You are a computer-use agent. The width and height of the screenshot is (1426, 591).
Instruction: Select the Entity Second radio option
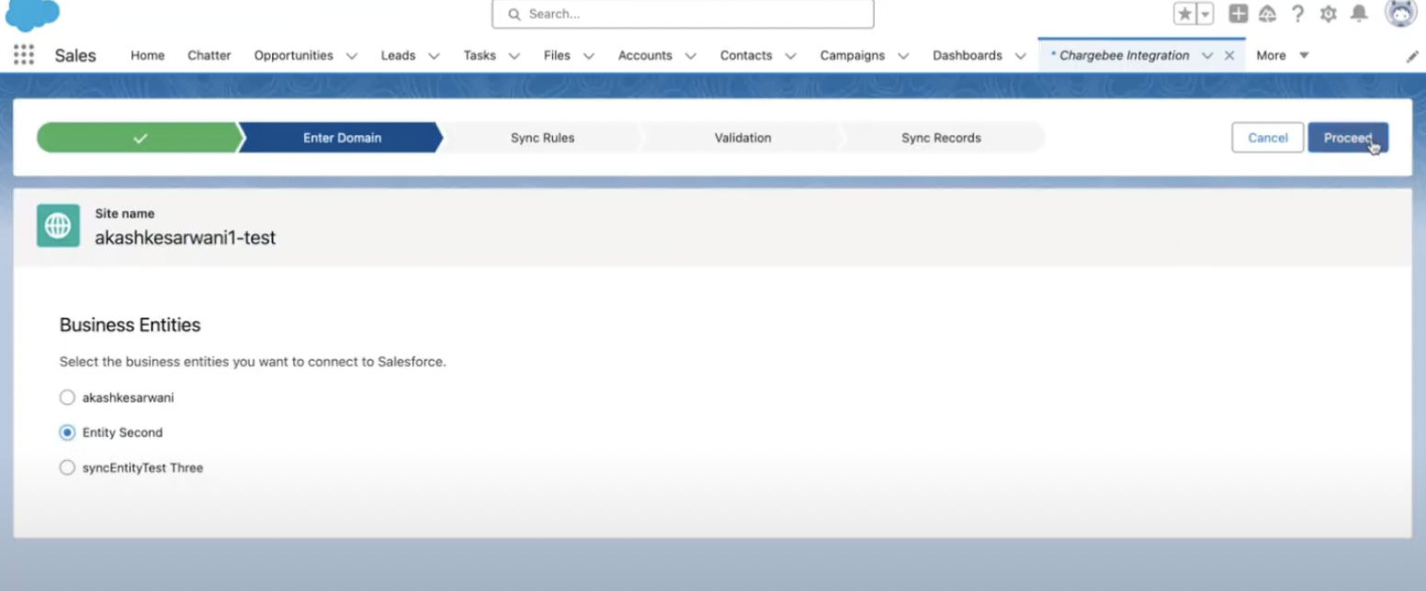(67, 432)
